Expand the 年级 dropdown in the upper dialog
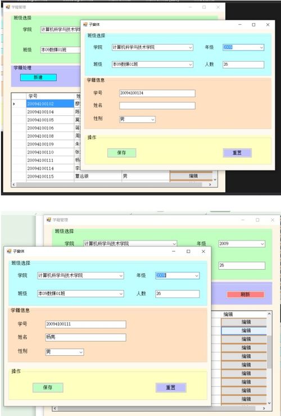This screenshot has height=416, width=281. tap(243, 47)
